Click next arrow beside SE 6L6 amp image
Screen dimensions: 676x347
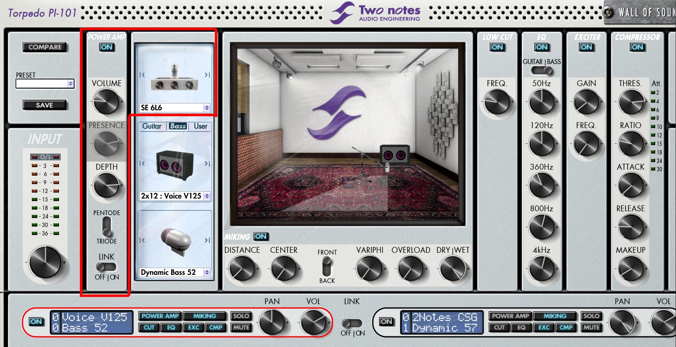(207, 75)
